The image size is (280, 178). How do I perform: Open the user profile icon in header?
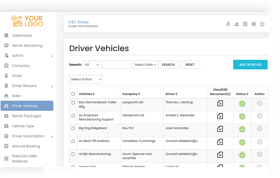pyautogui.click(x=228, y=24)
